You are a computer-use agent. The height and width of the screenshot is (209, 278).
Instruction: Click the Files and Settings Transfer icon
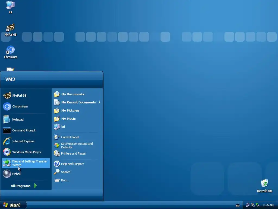[7, 163]
